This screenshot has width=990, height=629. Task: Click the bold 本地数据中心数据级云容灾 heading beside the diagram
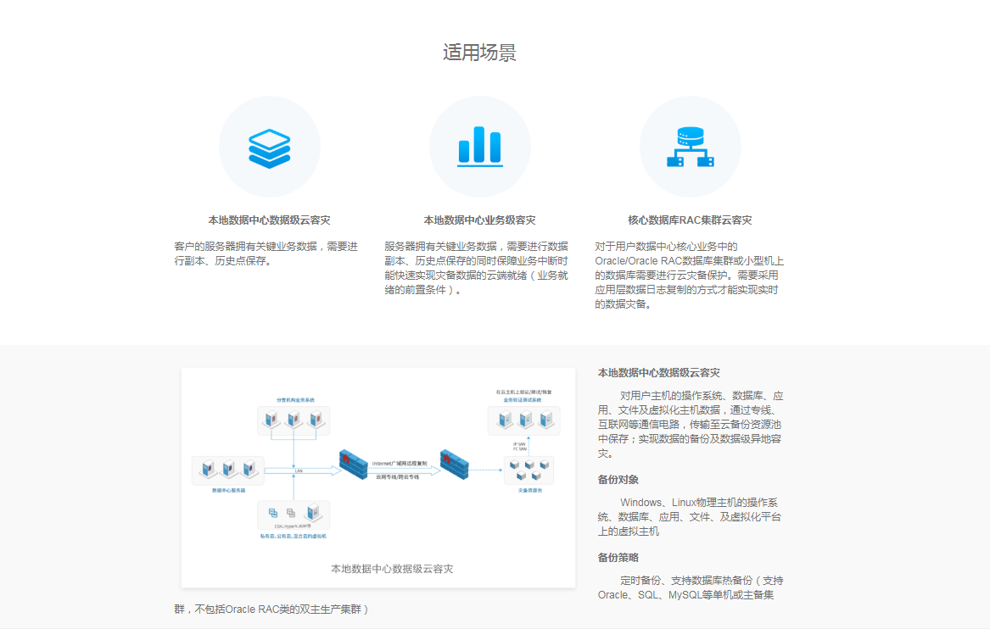(x=659, y=373)
